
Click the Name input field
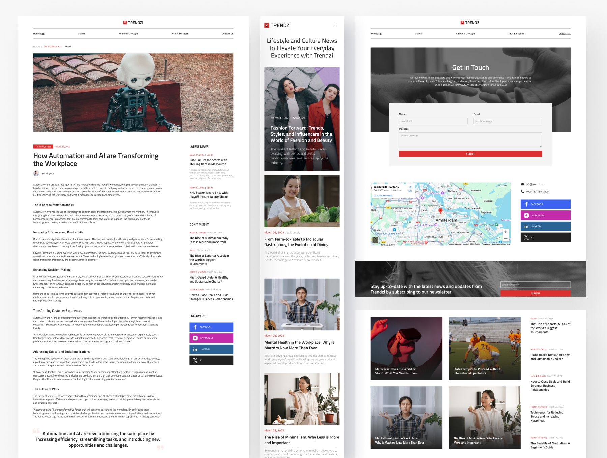(433, 121)
